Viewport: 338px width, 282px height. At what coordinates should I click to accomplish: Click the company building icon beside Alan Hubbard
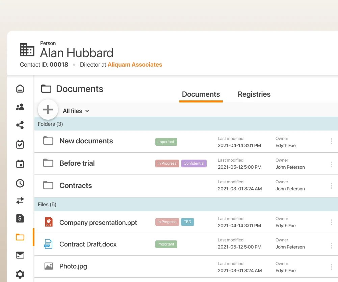point(27,50)
